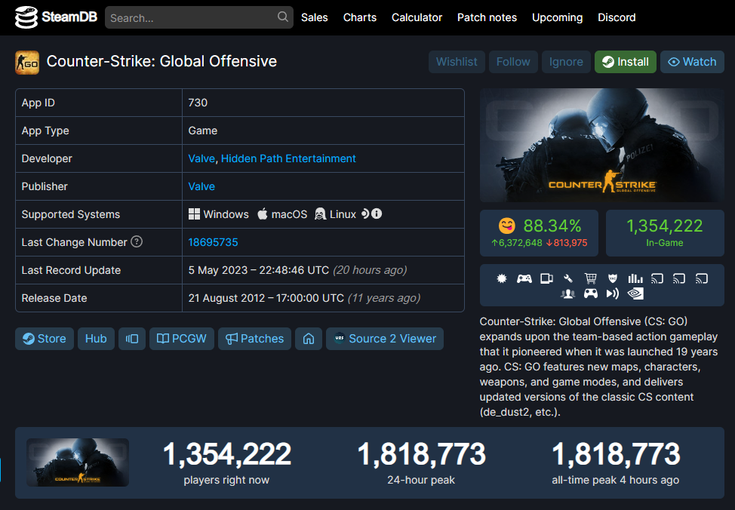Click the SteamDB logo in the header
This screenshot has height=510, width=735.
(x=54, y=17)
